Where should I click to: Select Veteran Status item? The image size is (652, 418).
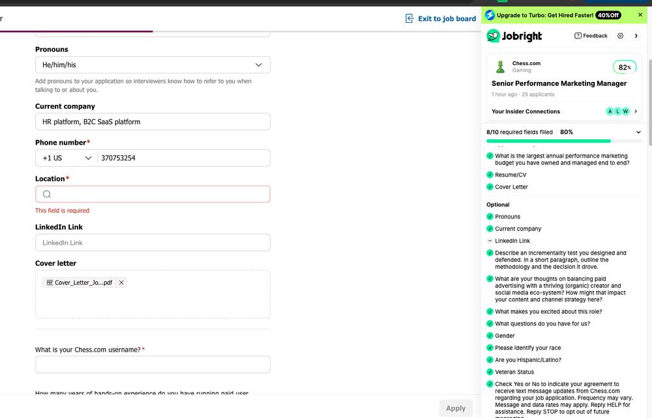[514, 372]
